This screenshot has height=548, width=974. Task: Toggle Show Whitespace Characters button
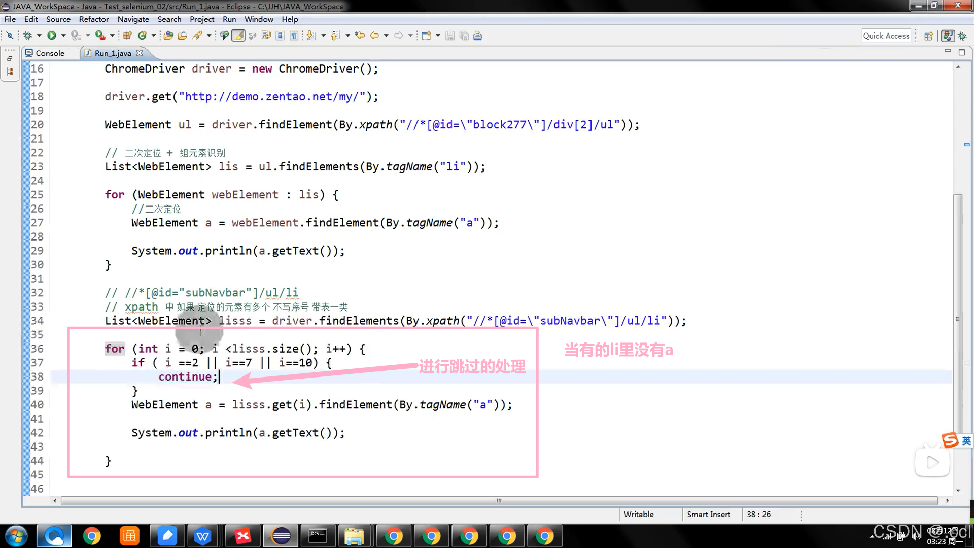(294, 35)
